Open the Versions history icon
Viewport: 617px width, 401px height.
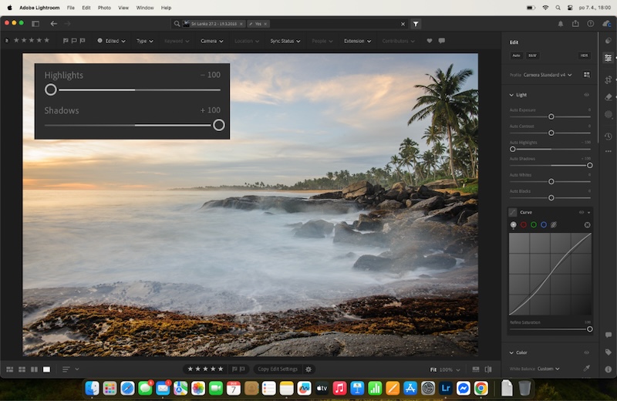click(608, 136)
